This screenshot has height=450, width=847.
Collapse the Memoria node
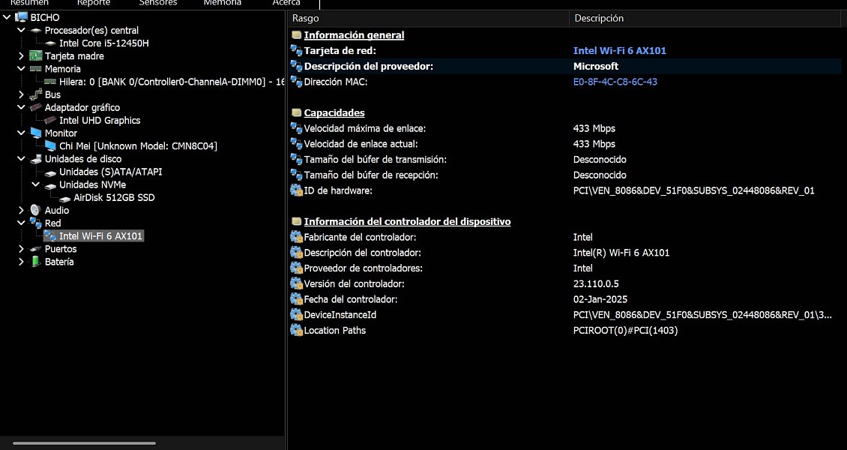pos(21,68)
